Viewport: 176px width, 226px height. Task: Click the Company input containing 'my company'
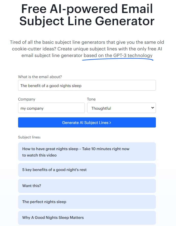coord(51,108)
